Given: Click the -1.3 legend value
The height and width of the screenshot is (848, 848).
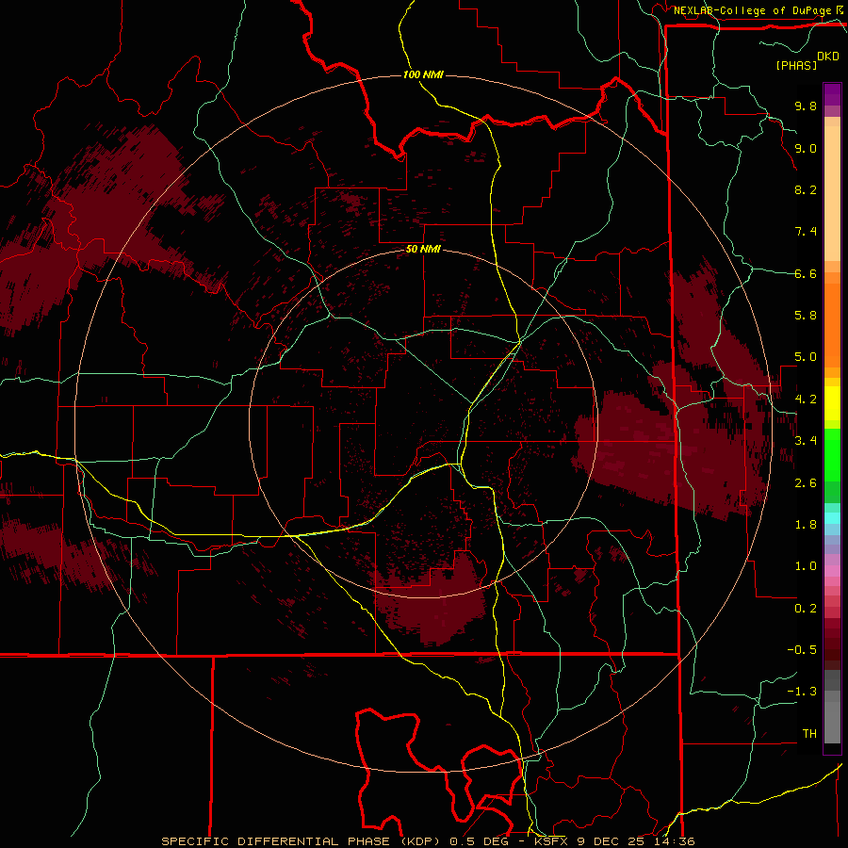Looking at the screenshot, I should pos(802,692).
